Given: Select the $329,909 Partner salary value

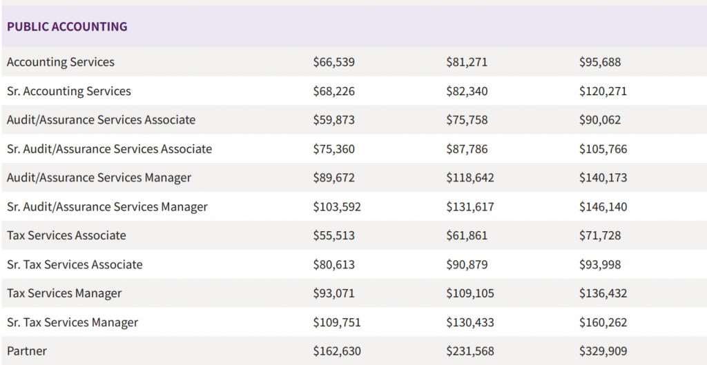Looking at the screenshot, I should [603, 352].
